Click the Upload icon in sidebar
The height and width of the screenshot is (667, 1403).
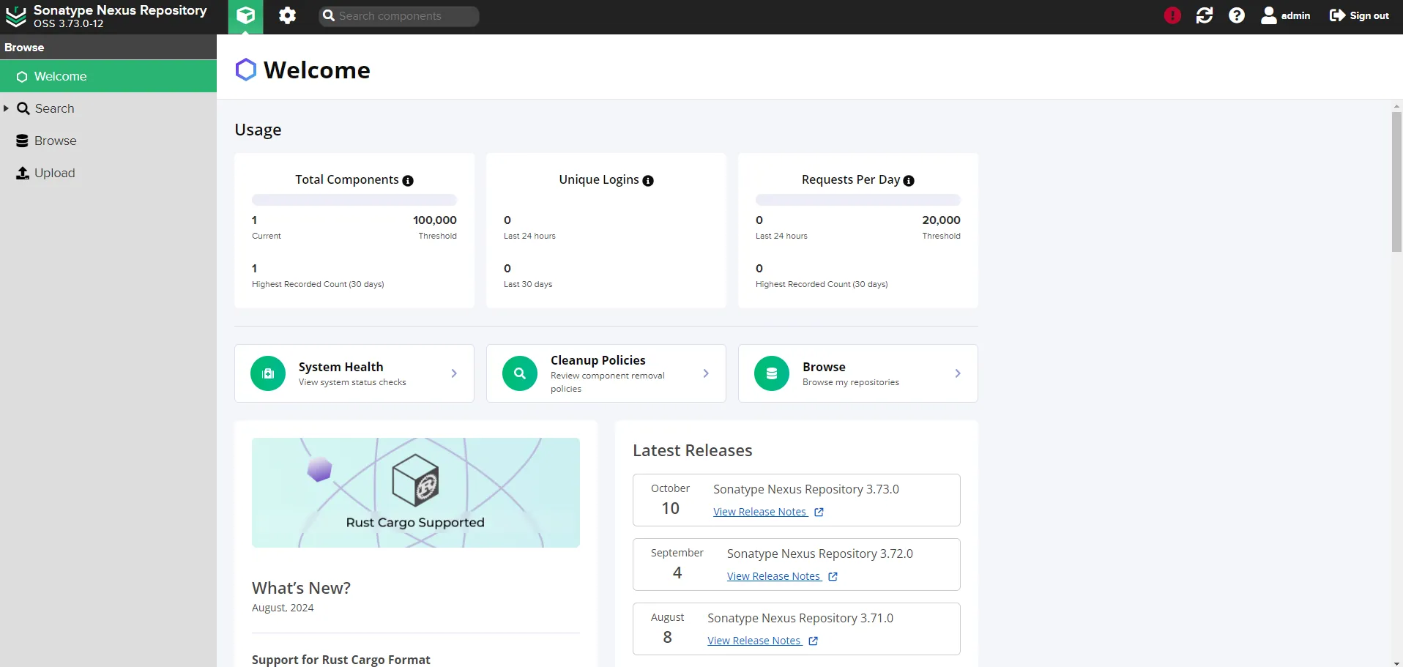[x=23, y=173]
